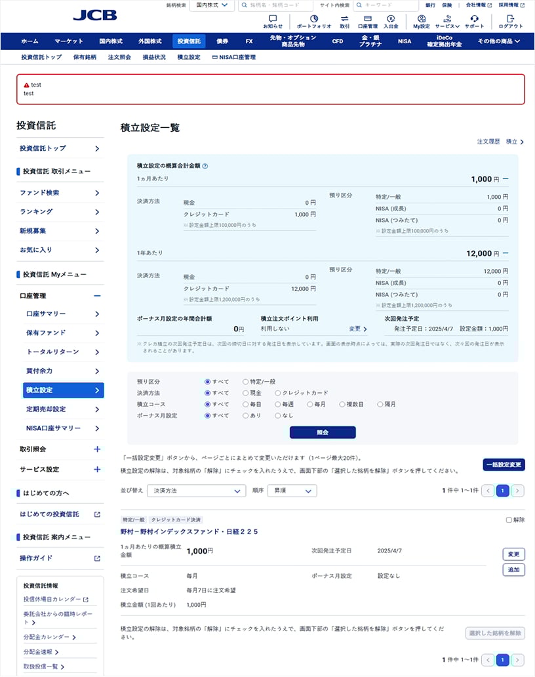
Task: Open the ポートフォリオ portfolio icon
Action: click(313, 18)
